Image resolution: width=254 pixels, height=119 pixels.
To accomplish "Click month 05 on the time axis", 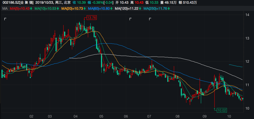I will pos(101,116).
